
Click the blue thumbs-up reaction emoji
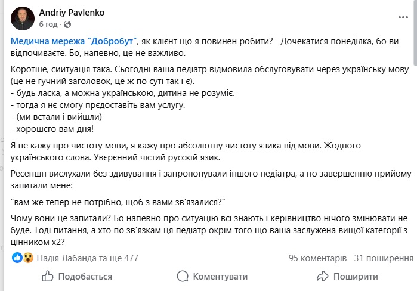(x=17, y=258)
